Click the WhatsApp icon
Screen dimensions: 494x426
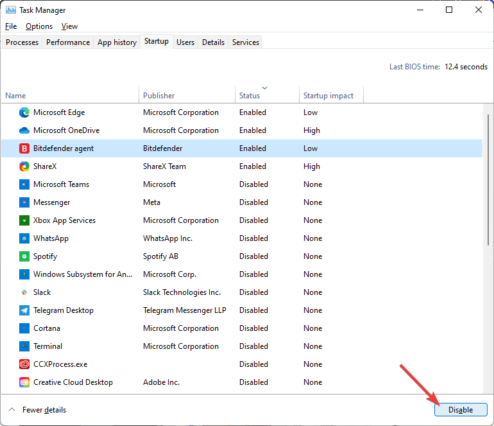pyautogui.click(x=24, y=238)
